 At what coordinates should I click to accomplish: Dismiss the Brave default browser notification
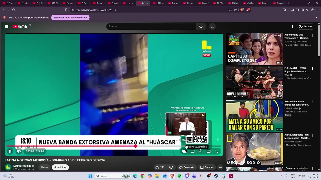(x=316, y=18)
